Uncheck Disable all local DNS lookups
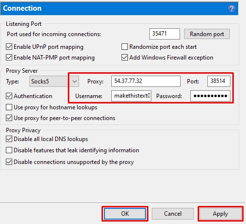This screenshot has height=224, width=246. [x=9, y=139]
